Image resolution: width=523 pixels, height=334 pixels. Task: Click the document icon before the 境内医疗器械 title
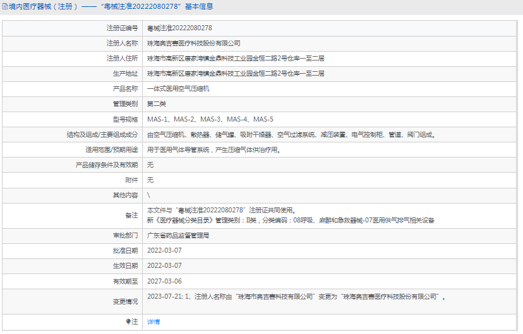point(5,6)
